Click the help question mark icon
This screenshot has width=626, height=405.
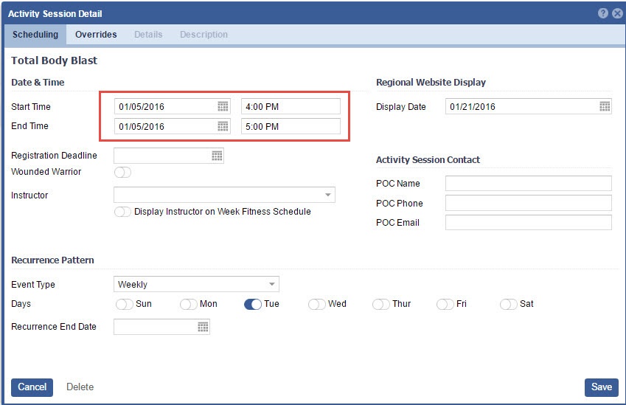tap(603, 13)
